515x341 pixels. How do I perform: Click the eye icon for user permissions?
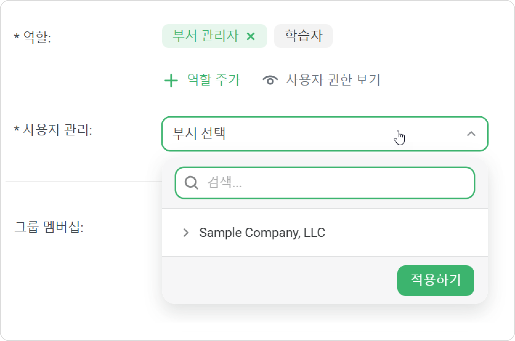[270, 80]
